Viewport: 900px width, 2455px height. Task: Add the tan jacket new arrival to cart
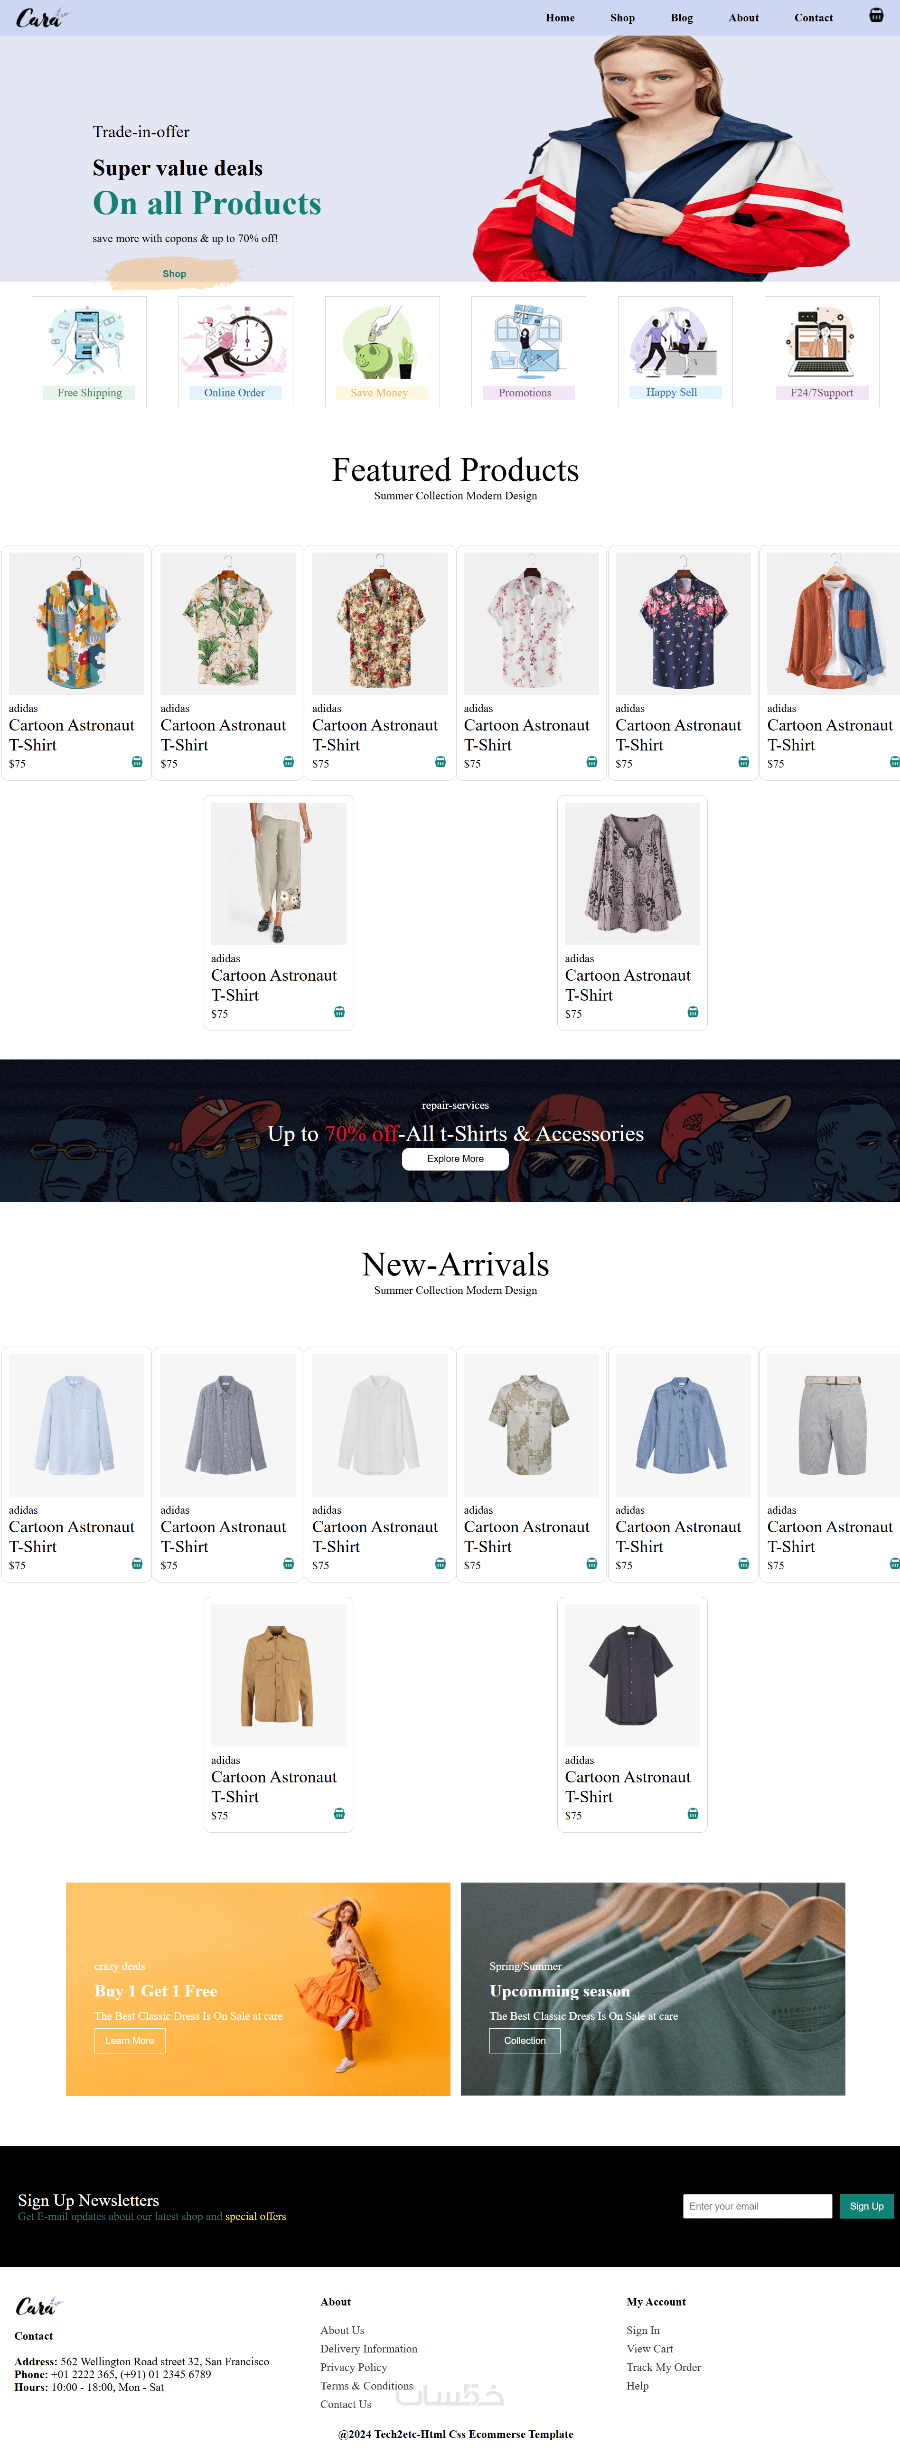[x=338, y=1814]
